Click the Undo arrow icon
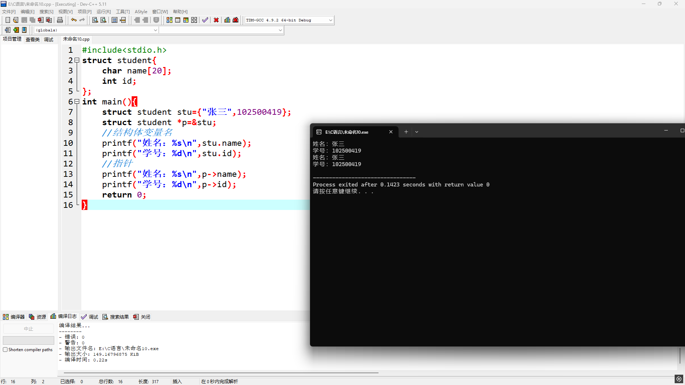 click(73, 20)
